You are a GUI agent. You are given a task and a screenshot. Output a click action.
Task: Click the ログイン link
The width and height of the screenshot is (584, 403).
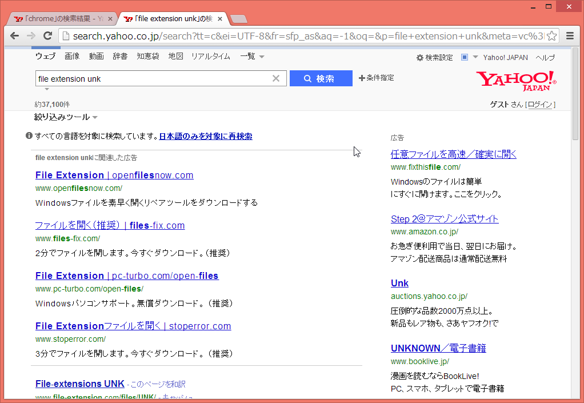click(540, 105)
